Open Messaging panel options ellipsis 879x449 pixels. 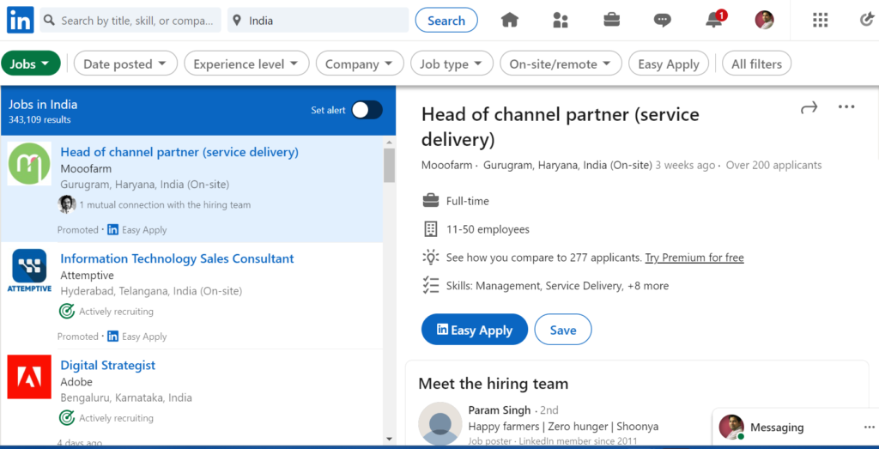tap(869, 428)
